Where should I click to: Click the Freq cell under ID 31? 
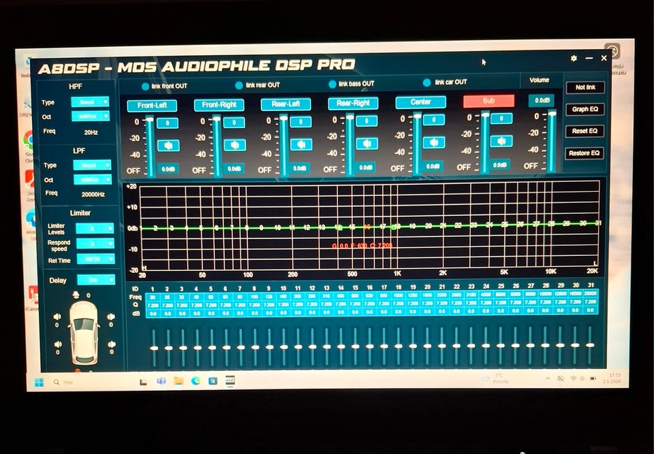590,293
